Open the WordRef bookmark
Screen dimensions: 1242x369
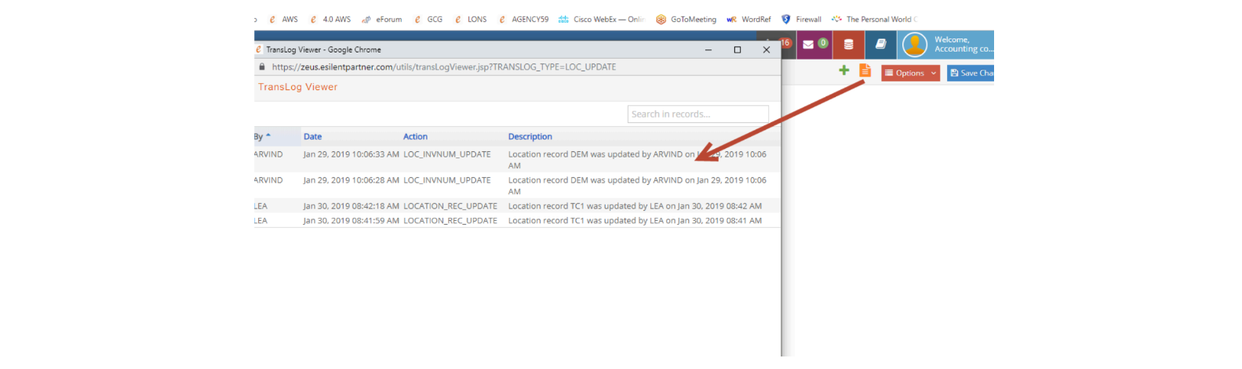point(748,20)
